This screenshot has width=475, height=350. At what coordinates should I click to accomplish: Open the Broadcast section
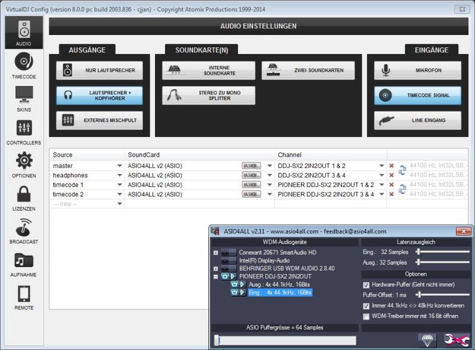click(24, 231)
